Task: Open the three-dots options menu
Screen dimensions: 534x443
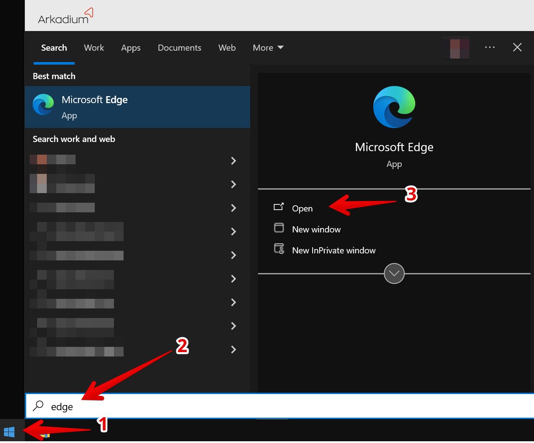Action: point(490,47)
